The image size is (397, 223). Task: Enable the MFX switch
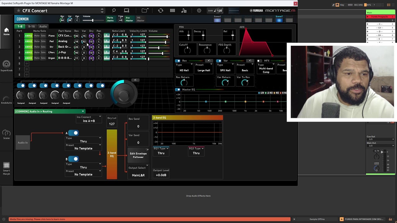pos(259,61)
